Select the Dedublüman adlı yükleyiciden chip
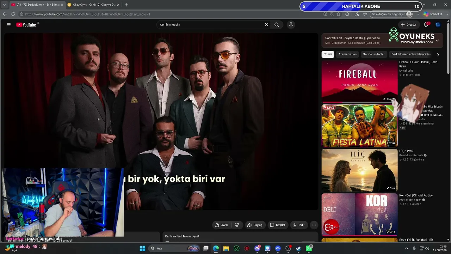 coord(411,54)
